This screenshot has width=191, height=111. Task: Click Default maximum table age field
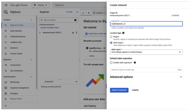pyautogui.click(x=146, y=70)
